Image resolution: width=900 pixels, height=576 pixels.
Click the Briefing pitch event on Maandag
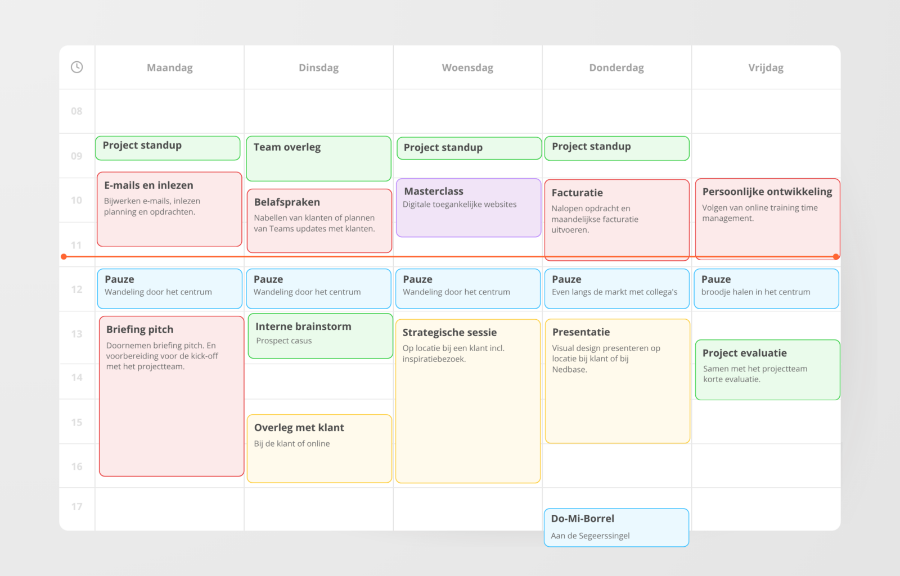172,396
